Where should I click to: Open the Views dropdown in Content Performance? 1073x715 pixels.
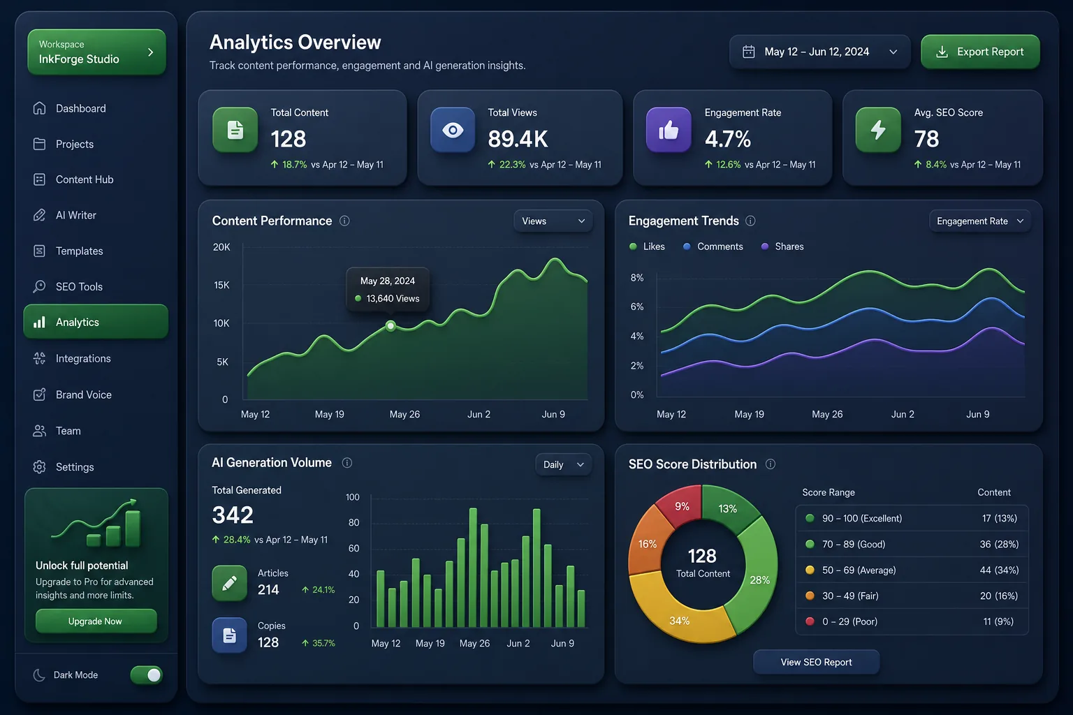click(553, 221)
